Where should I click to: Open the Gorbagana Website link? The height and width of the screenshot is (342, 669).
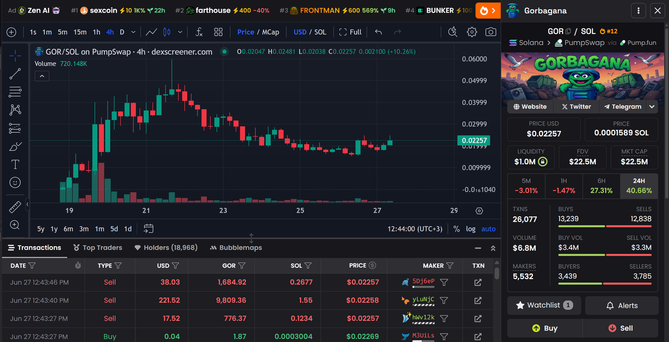click(530, 106)
